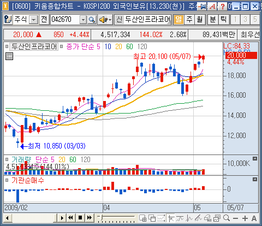Screen dimensions: 262x226
Task: Click the play forward button
Action: [62, 218]
